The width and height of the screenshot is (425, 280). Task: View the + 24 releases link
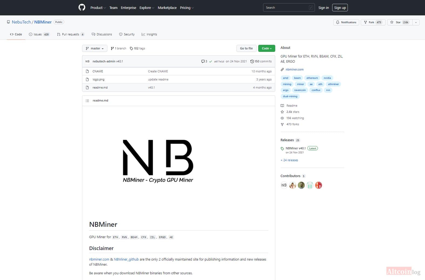click(289, 160)
